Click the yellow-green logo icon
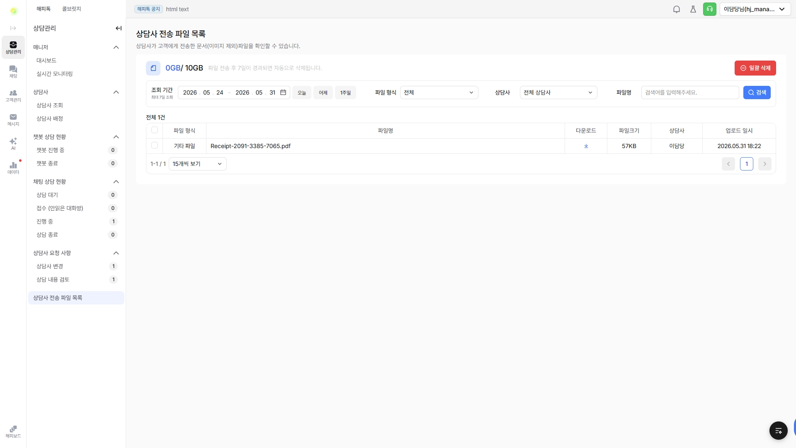 [x=14, y=11]
